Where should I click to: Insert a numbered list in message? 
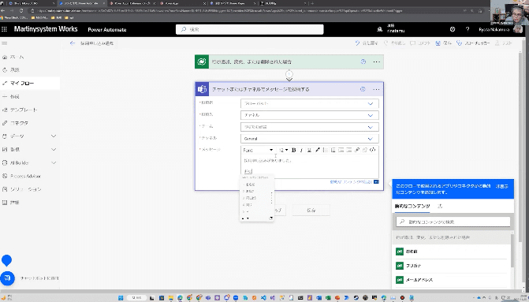pos(333,150)
